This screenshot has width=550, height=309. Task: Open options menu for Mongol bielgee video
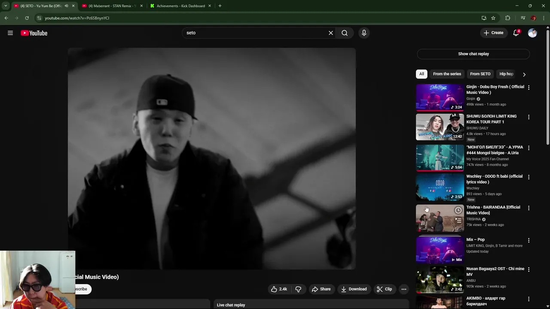[529, 148]
